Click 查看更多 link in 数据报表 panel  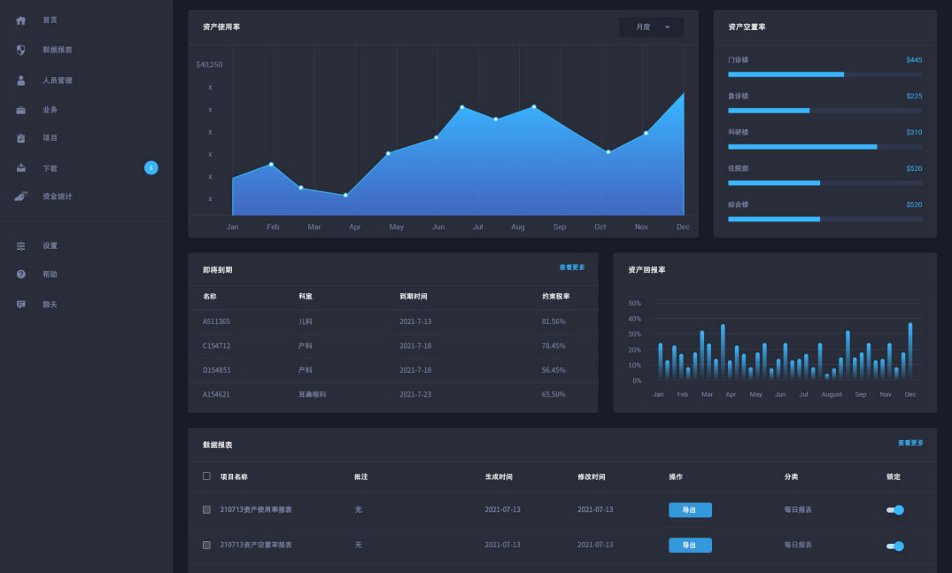(x=910, y=443)
